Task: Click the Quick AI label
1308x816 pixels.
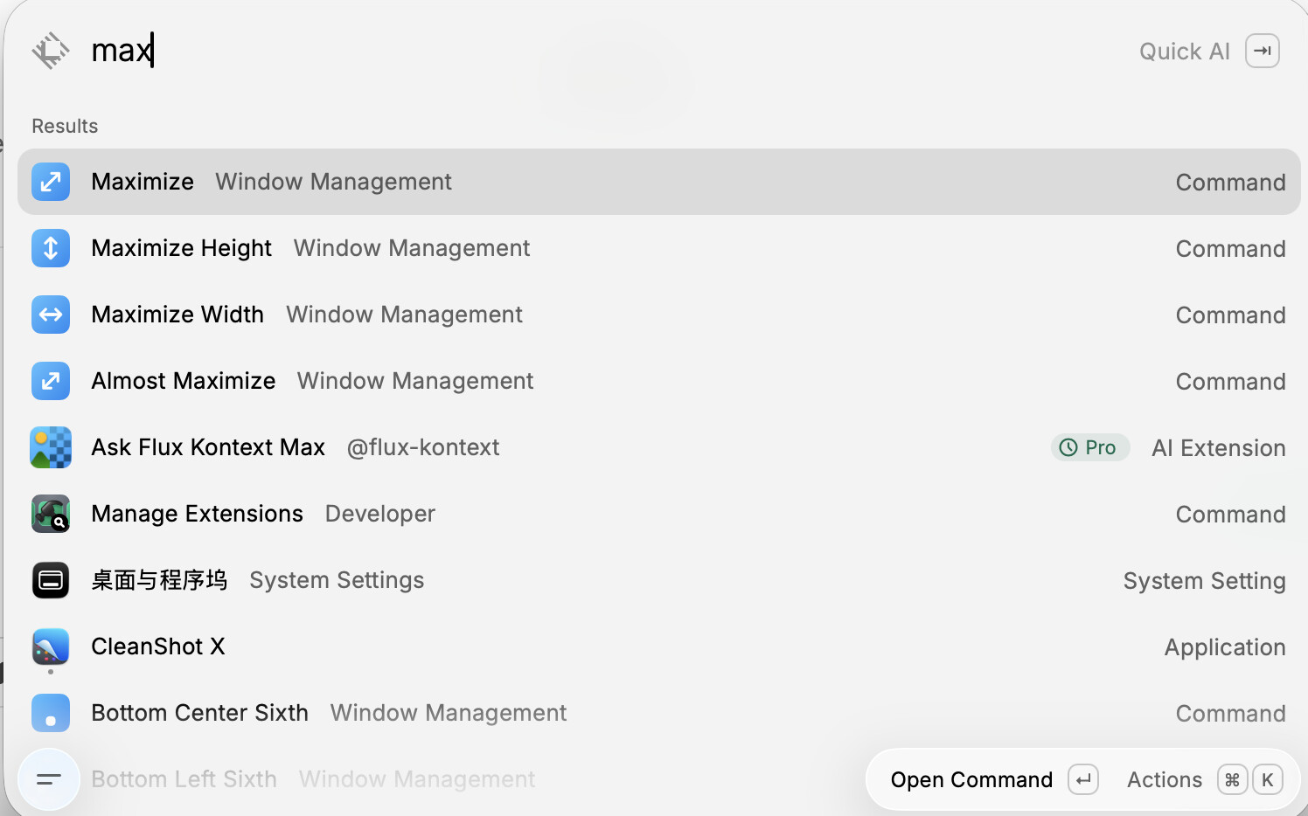Action: click(x=1185, y=52)
